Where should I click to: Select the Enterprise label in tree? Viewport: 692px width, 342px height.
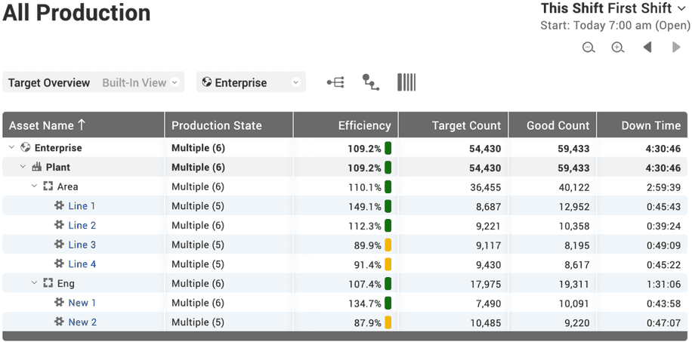tap(58, 148)
